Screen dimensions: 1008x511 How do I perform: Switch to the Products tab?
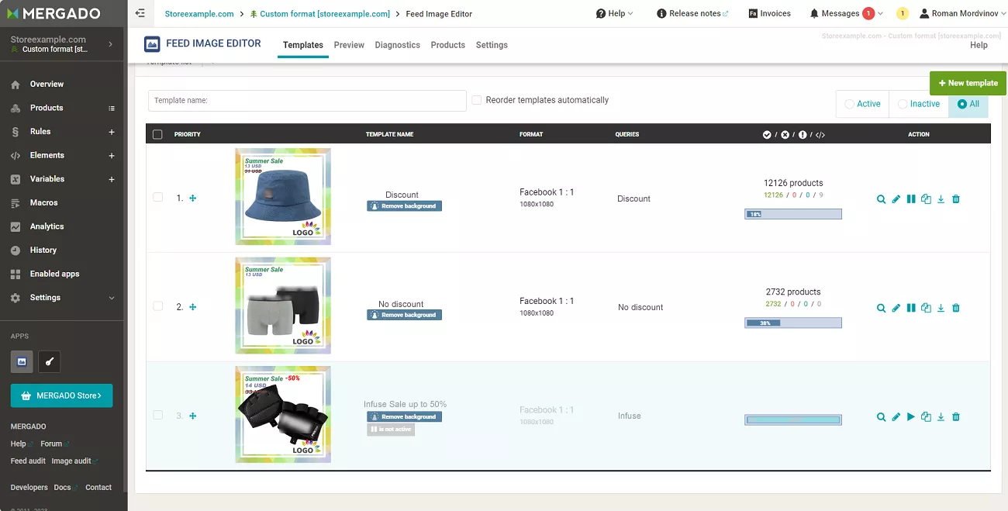pos(448,45)
